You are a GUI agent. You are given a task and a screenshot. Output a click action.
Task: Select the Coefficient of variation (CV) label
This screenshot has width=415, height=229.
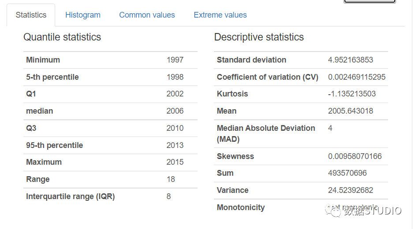[x=267, y=77]
